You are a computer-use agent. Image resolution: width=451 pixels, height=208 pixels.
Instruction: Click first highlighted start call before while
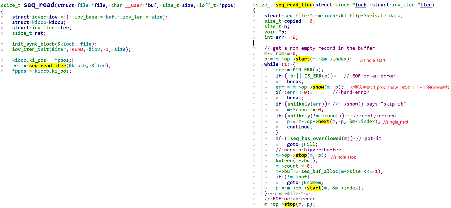click(302, 59)
